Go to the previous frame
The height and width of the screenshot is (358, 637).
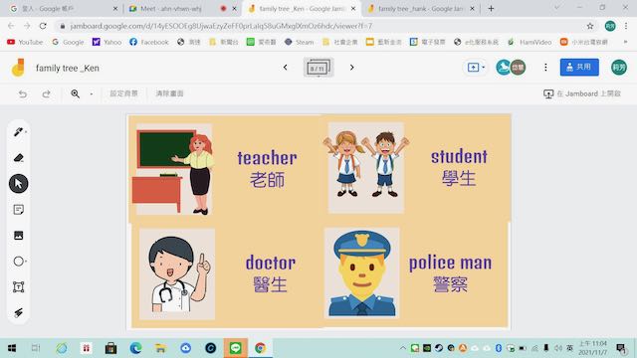pyautogui.click(x=286, y=68)
